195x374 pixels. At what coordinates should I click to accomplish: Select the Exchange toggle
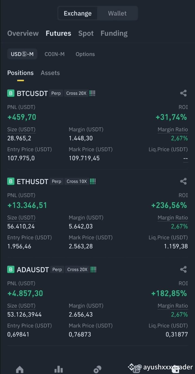tap(78, 13)
